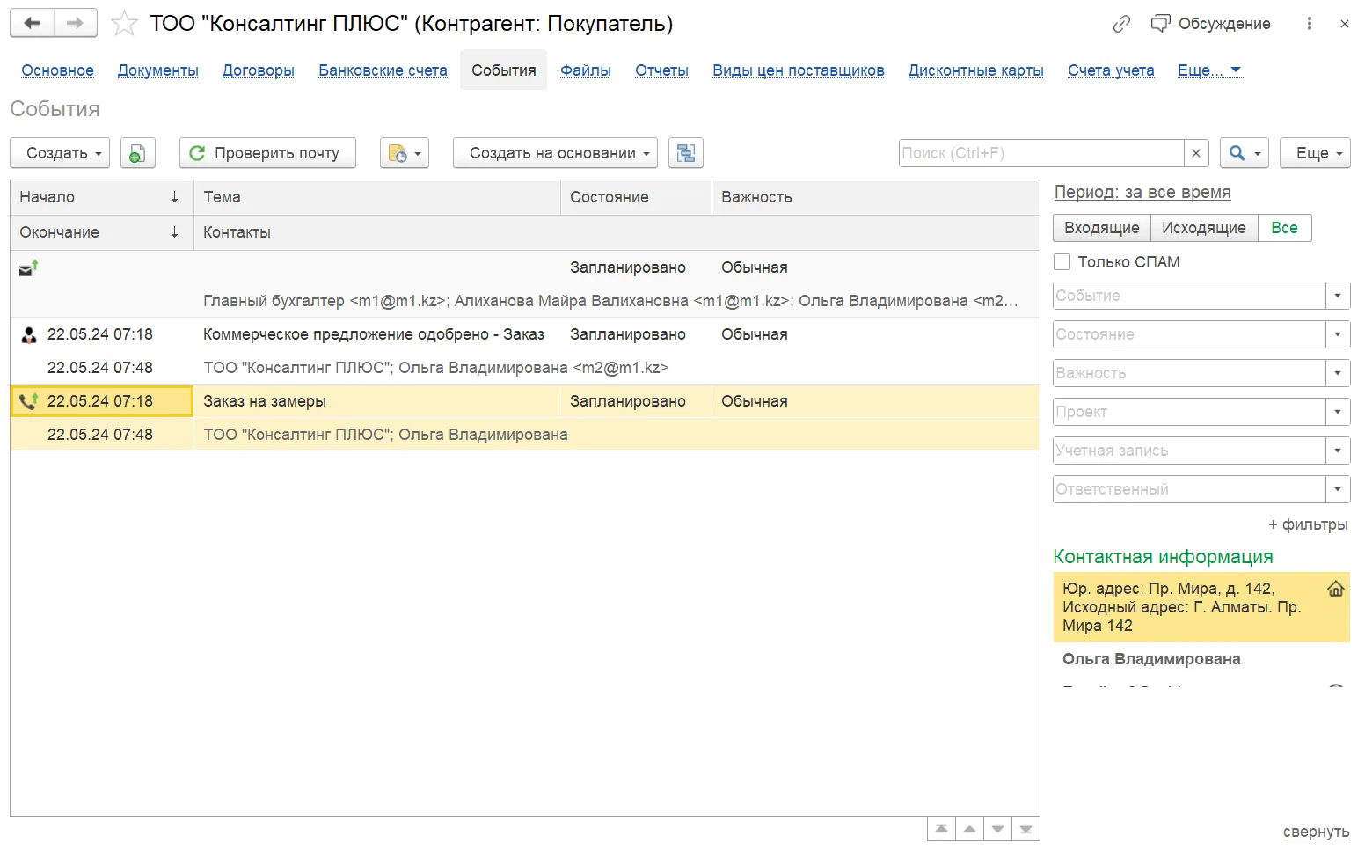The width and height of the screenshot is (1365, 850).
Task: Jump to the list start with the double-up arrow
Action: [x=941, y=829]
